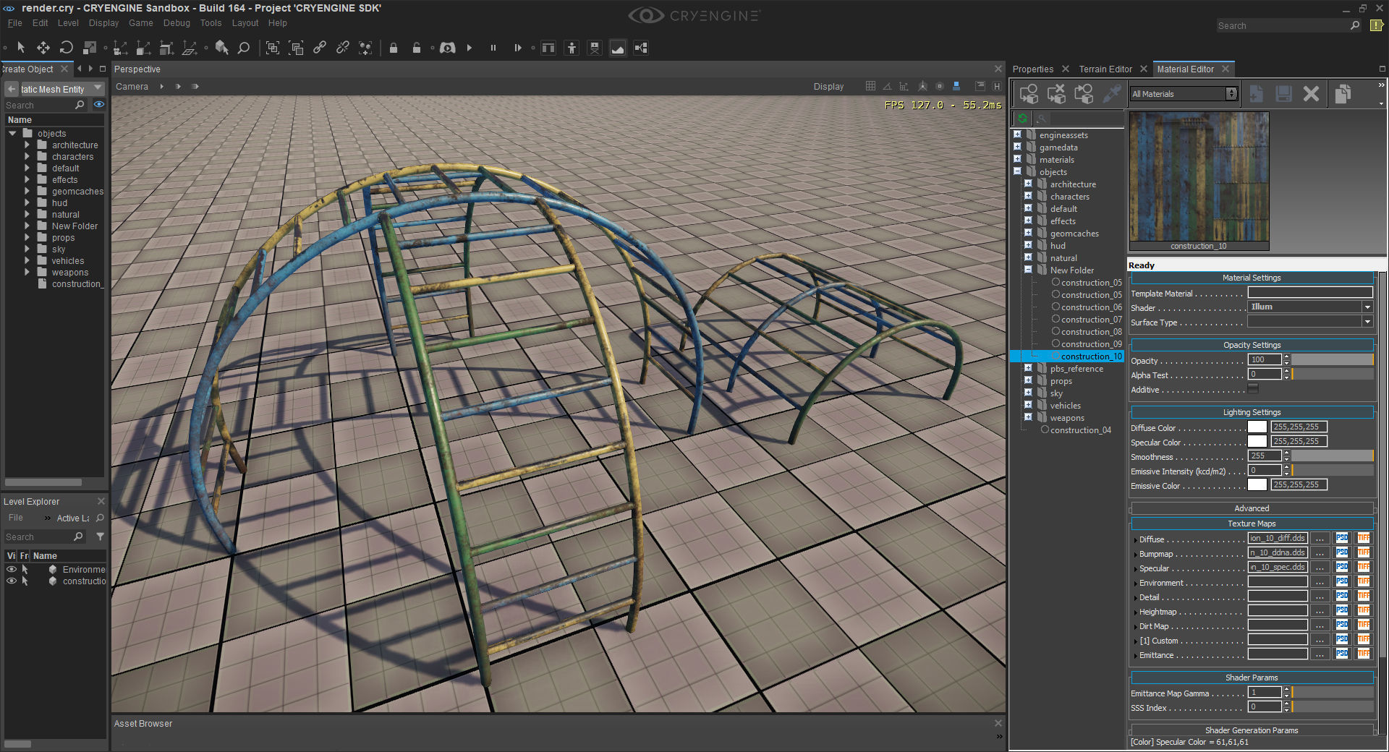Open the Layout menu
The width and height of the screenshot is (1389, 752).
click(245, 23)
